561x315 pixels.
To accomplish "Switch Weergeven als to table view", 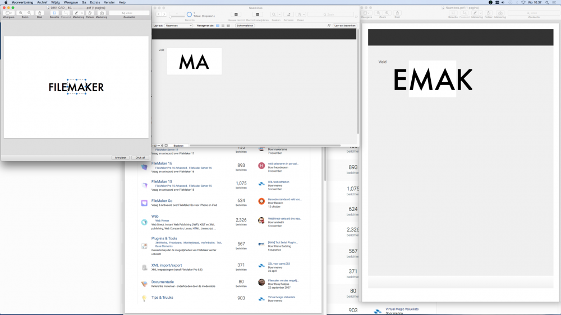I will [x=228, y=26].
